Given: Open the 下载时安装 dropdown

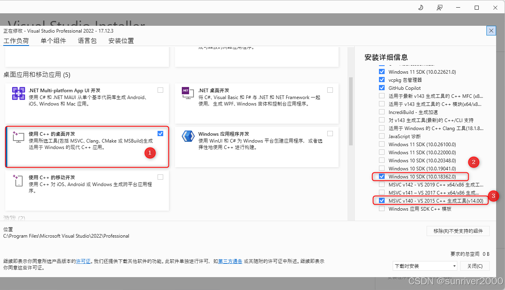Looking at the screenshot, I should [x=425, y=266].
